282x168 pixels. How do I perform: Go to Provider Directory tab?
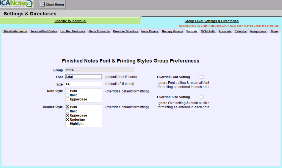click(x=125, y=31)
